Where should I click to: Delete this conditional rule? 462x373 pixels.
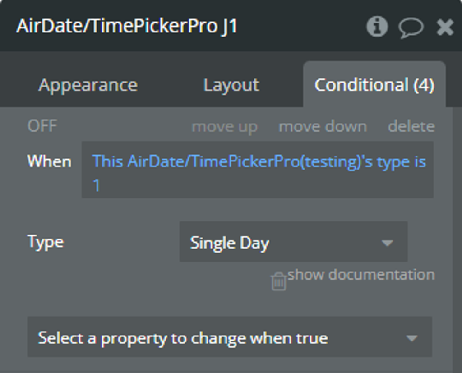411,127
